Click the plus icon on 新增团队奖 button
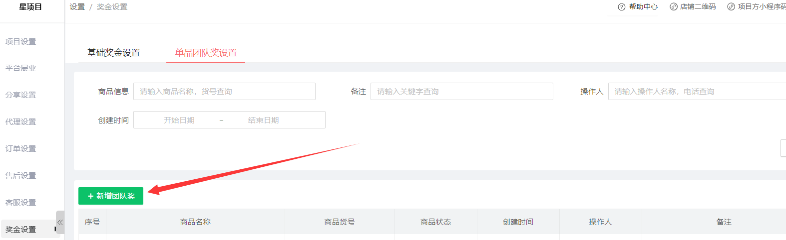The width and height of the screenshot is (786, 240). click(x=91, y=196)
